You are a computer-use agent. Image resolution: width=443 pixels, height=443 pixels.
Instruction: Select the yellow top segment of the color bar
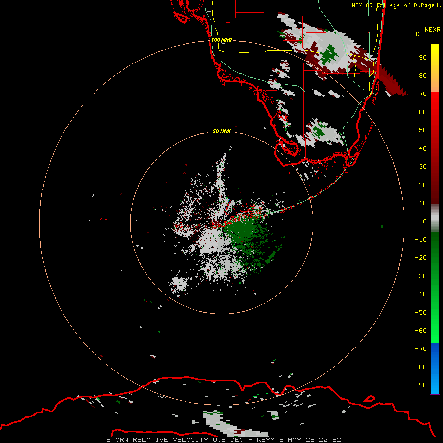pyautogui.click(x=435, y=68)
